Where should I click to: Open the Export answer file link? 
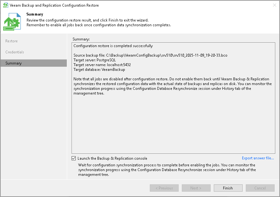coord(258,158)
